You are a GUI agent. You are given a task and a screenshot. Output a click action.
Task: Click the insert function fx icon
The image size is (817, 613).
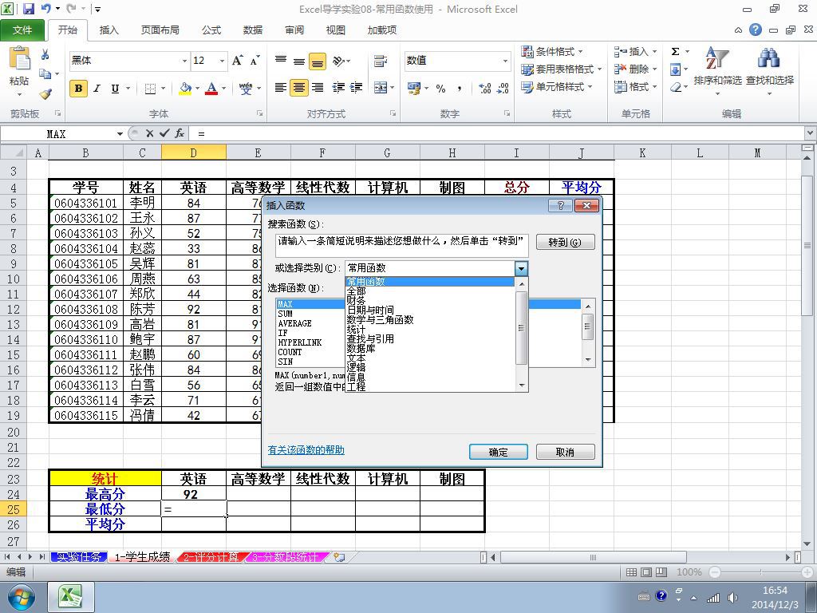[x=180, y=133]
